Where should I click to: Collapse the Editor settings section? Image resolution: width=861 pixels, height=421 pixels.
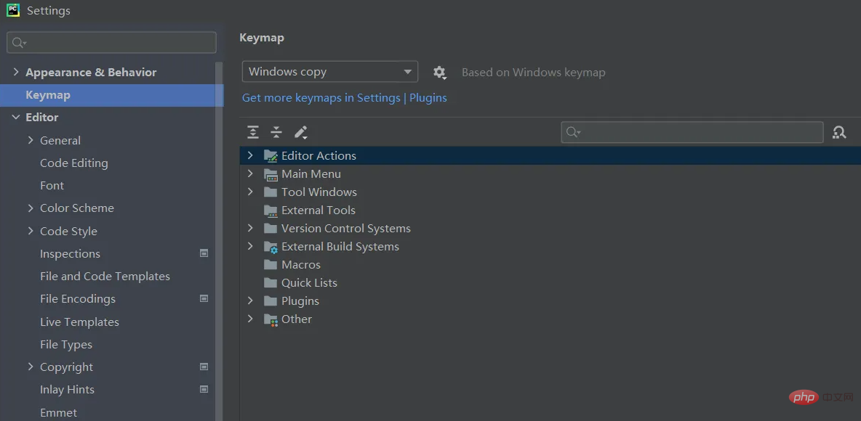pyautogui.click(x=16, y=117)
